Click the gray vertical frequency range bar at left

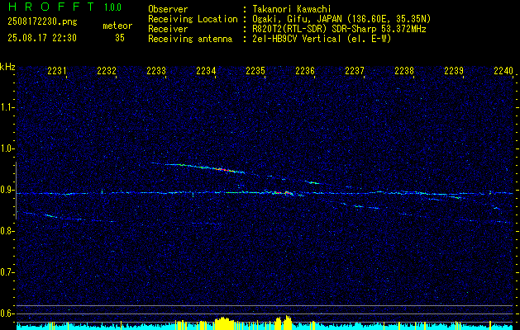coord(16,191)
